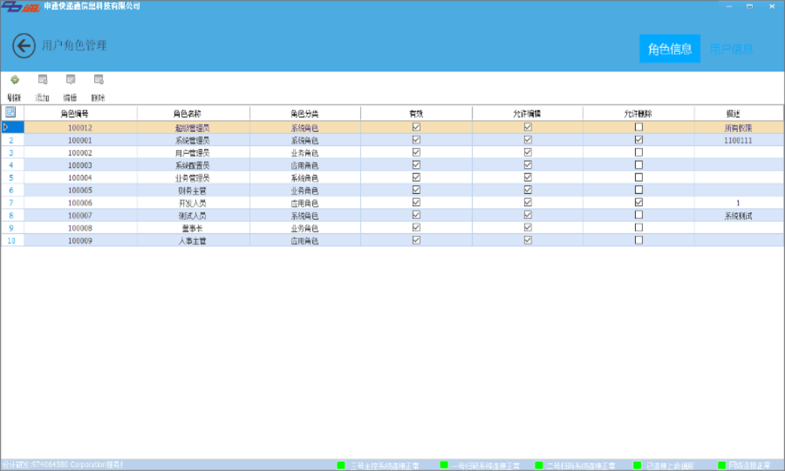The image size is (785, 471).
Task: Uncheck 有效 checkbox for role 100002
Action: tap(416, 152)
